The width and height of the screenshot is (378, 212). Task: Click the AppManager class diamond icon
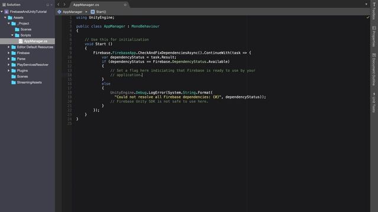(59, 12)
